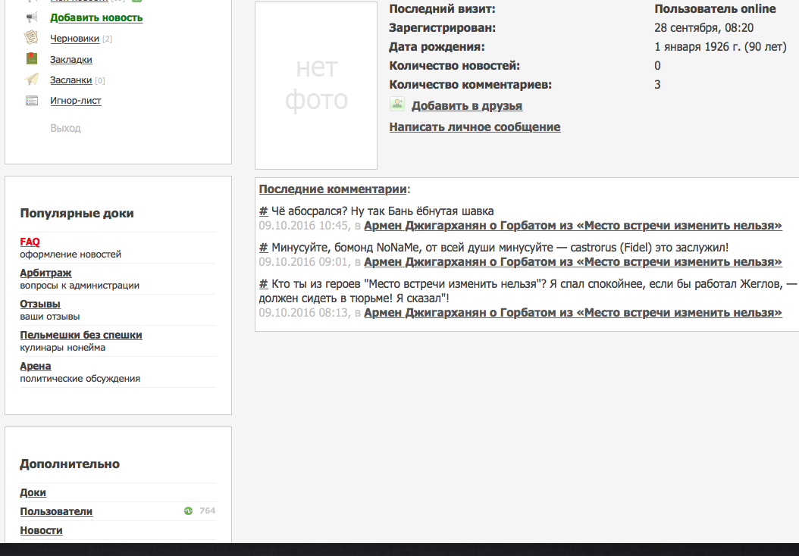The image size is (799, 556).
Task: Open Пельмешки без спешки doc
Action: (x=81, y=335)
